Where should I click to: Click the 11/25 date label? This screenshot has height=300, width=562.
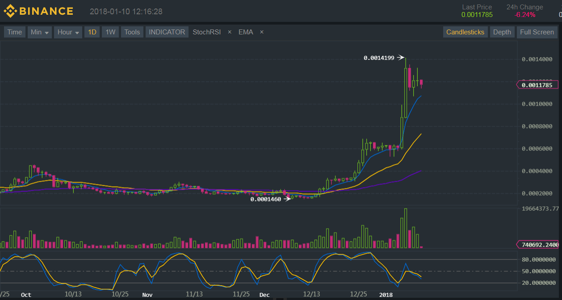(241, 295)
